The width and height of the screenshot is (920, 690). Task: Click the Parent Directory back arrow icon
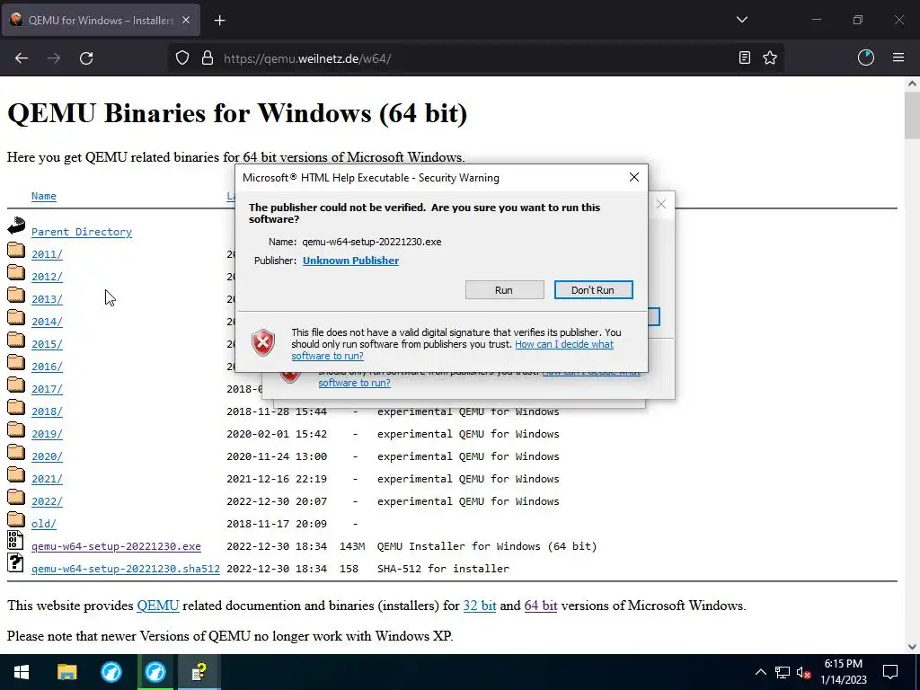[16, 226]
